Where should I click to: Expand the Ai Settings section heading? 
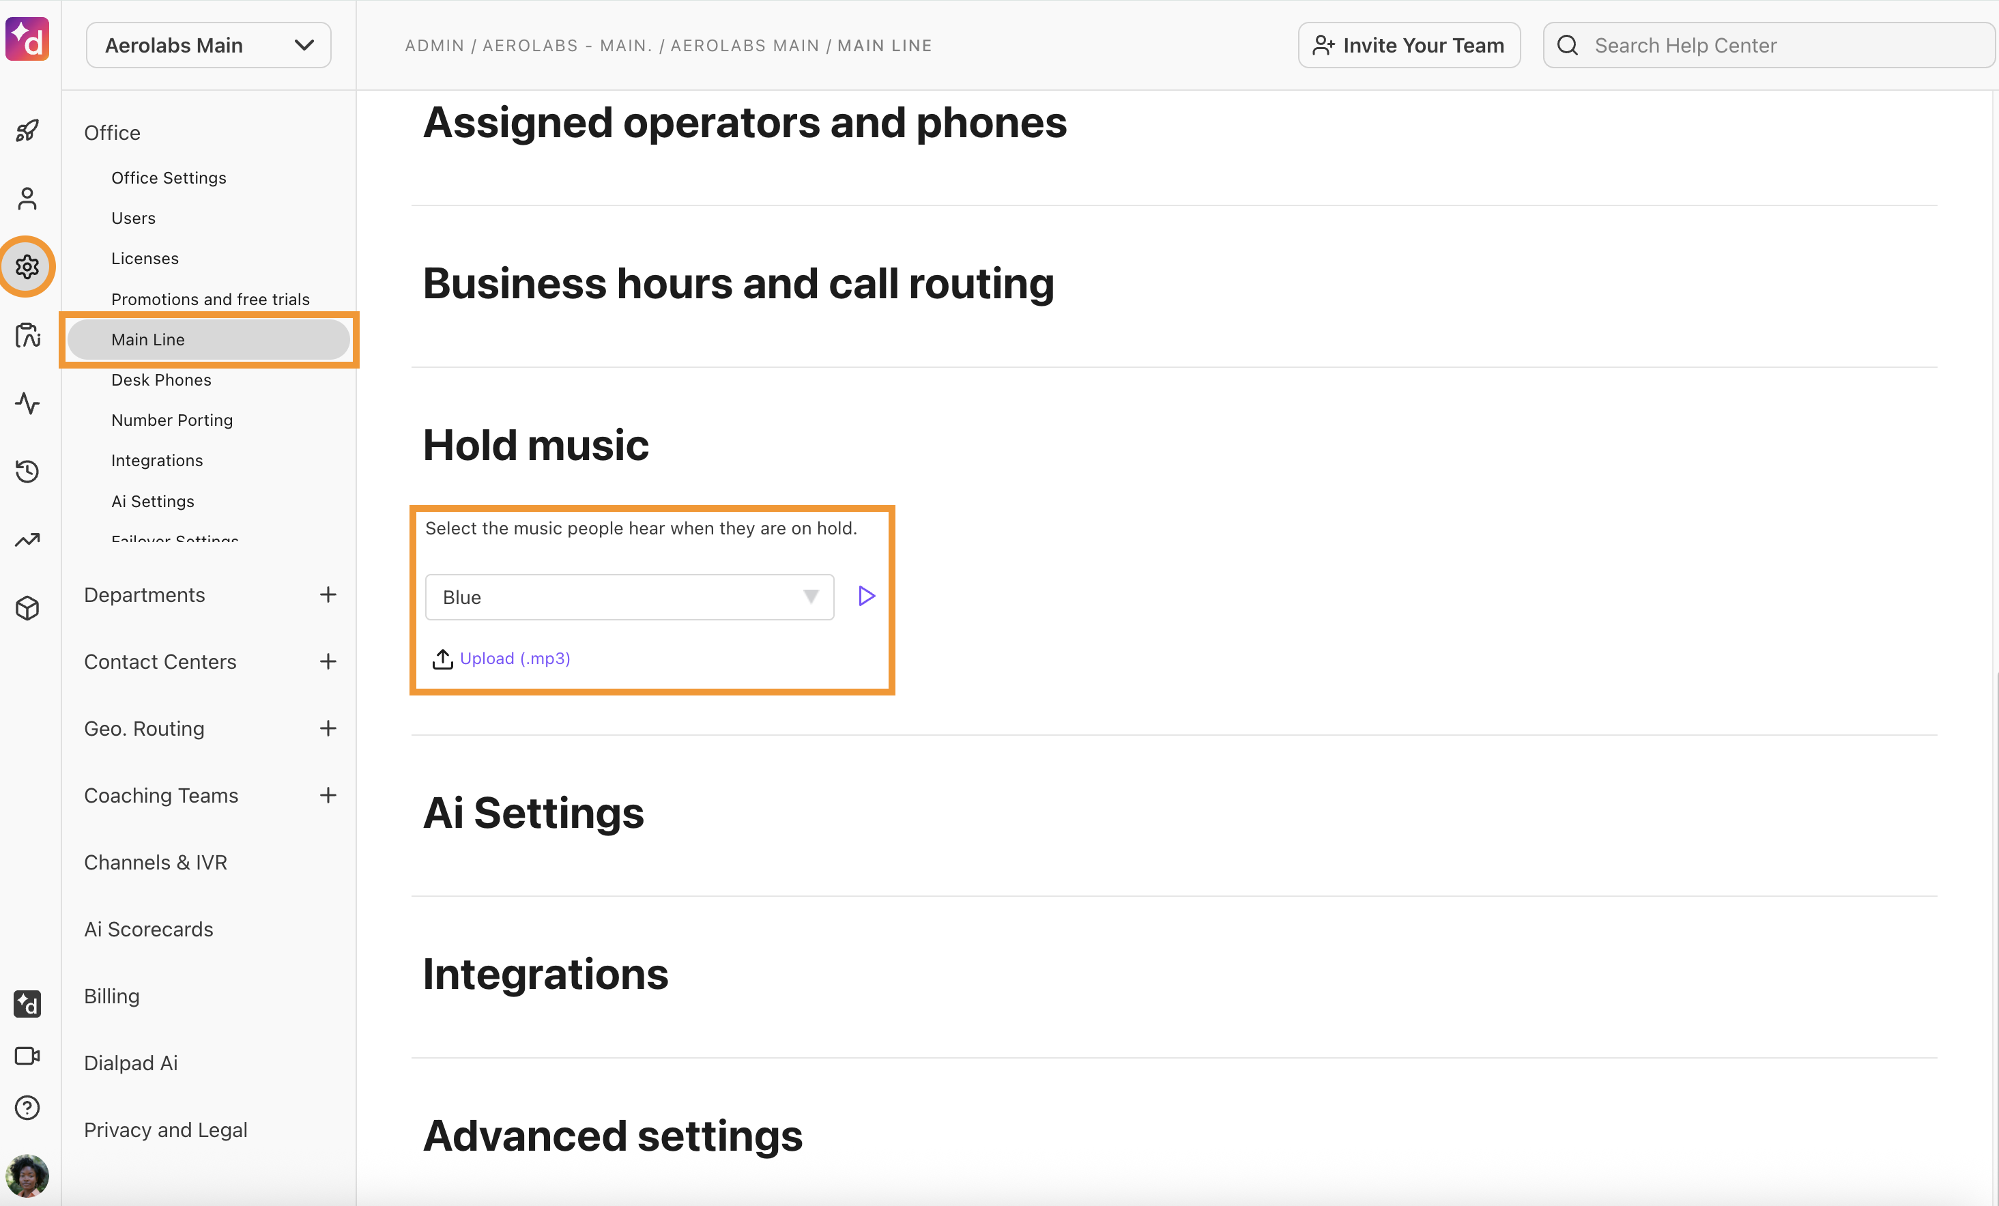534,813
